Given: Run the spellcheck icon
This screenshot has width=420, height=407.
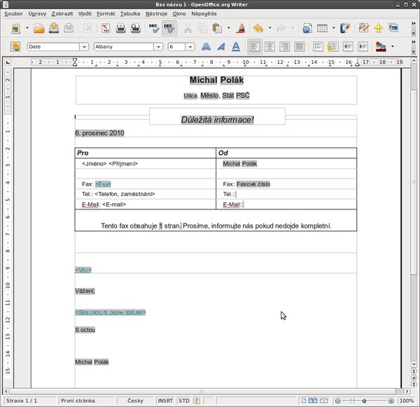Looking at the screenshot, I should (154, 28).
